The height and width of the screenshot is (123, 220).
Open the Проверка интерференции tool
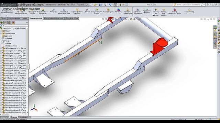click(x=21, y=12)
